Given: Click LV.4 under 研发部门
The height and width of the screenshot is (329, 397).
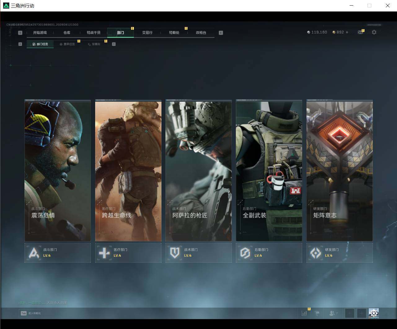Looking at the screenshot, I should [x=329, y=256].
